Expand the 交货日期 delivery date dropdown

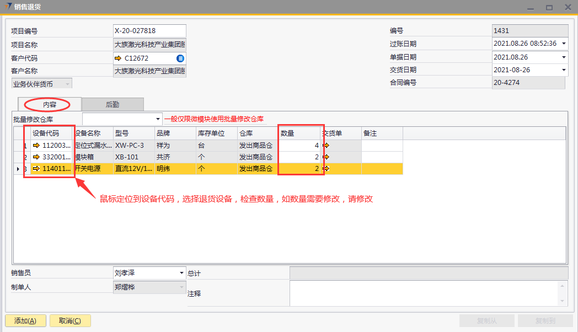point(564,70)
